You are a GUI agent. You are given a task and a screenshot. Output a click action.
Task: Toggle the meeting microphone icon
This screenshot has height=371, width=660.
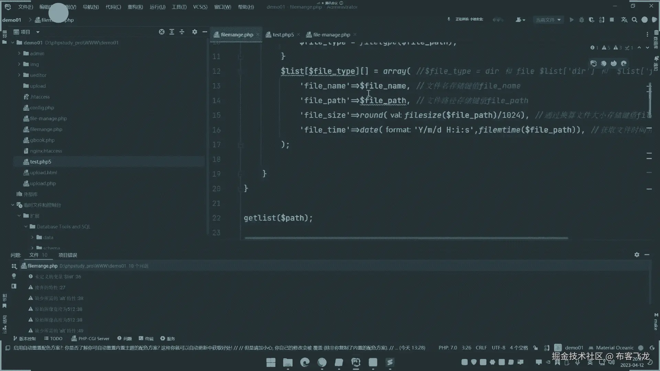449,19
